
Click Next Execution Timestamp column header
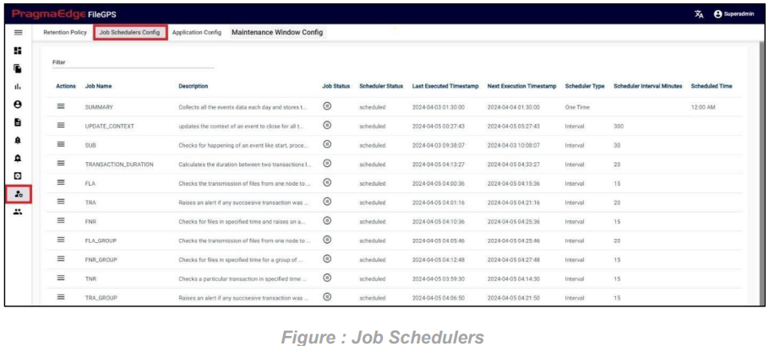pyautogui.click(x=522, y=86)
